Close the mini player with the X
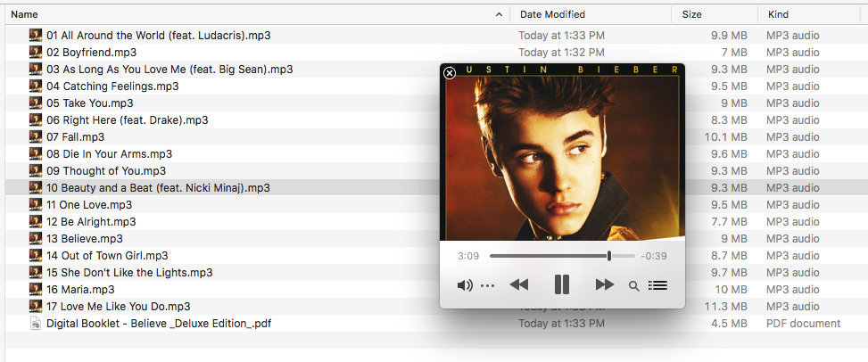The image size is (868, 362). tap(450, 73)
